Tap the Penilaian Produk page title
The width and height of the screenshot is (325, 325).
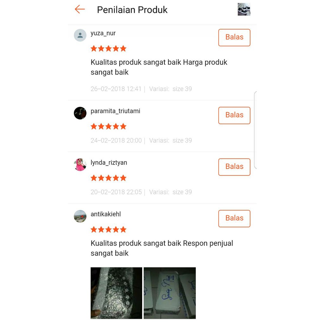[x=132, y=10]
